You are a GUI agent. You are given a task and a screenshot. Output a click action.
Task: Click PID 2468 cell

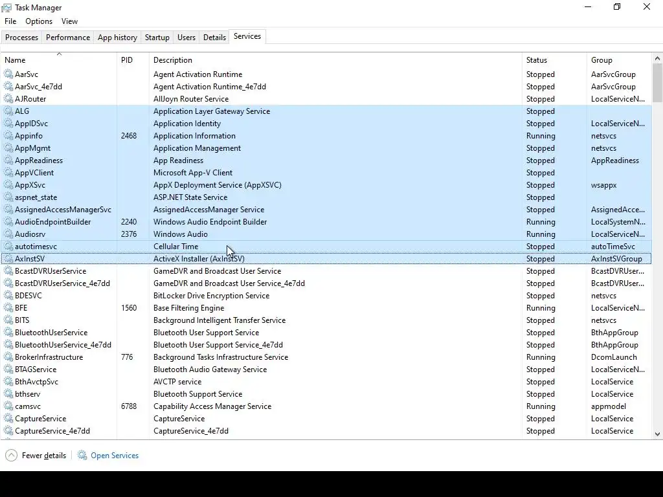(x=129, y=136)
